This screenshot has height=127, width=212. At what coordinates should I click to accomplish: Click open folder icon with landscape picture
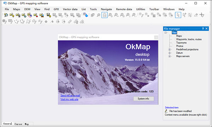[42, 15]
